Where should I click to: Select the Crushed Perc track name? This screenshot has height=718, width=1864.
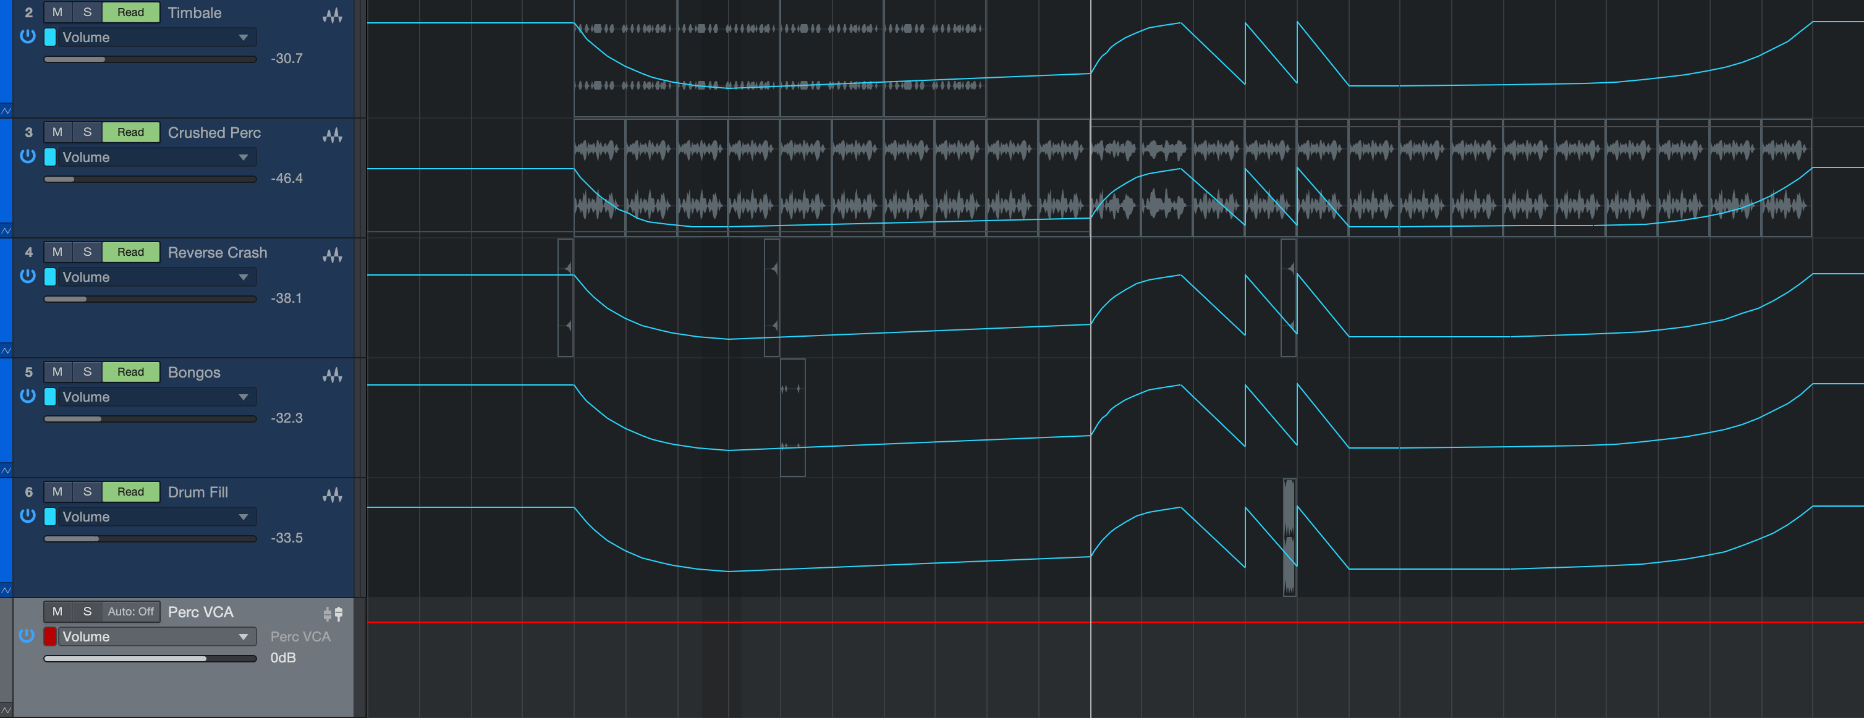coord(214,132)
